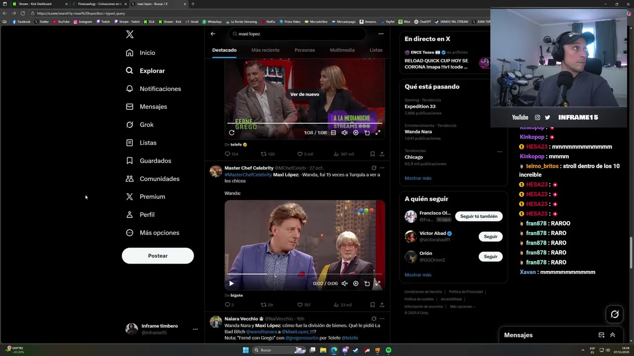Viewport: 634px width, 356px height.
Task: Open more options for Chicago trend
Action: pyautogui.click(x=499, y=152)
